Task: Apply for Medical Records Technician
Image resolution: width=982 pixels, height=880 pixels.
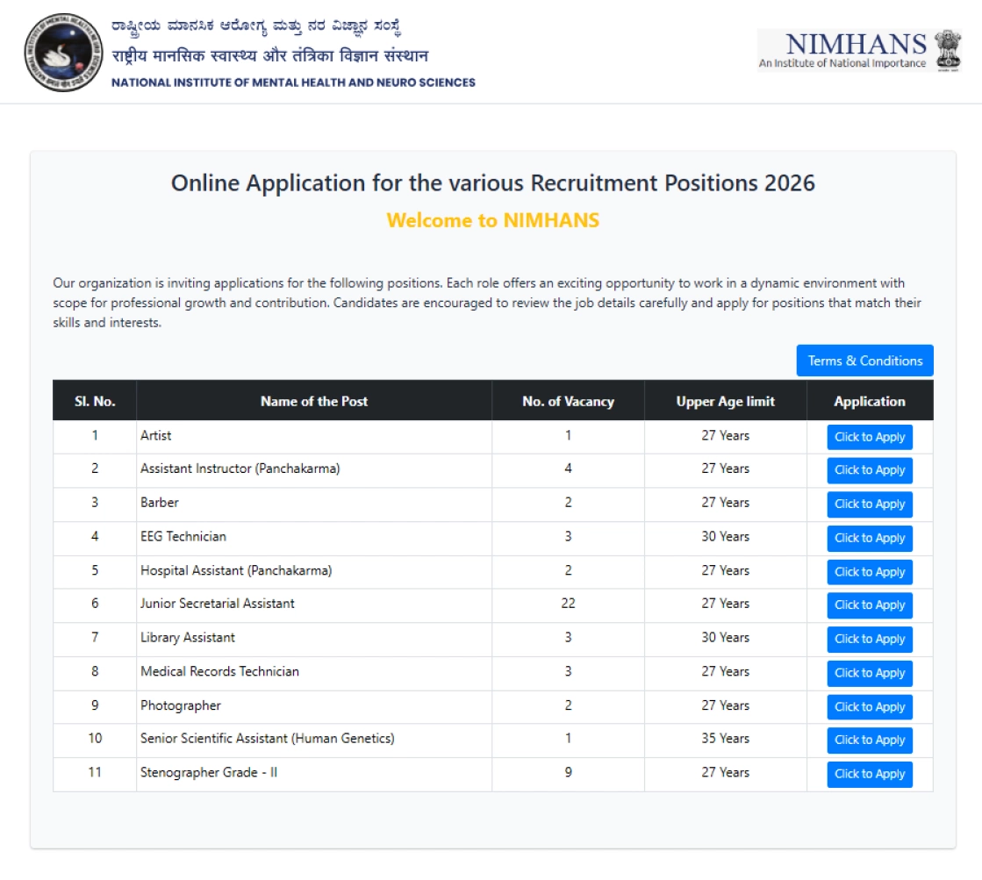Action: point(869,673)
